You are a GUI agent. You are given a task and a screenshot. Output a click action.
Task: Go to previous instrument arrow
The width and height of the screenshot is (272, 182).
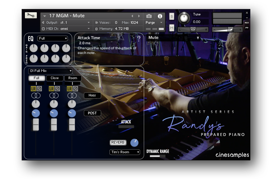point(132,16)
